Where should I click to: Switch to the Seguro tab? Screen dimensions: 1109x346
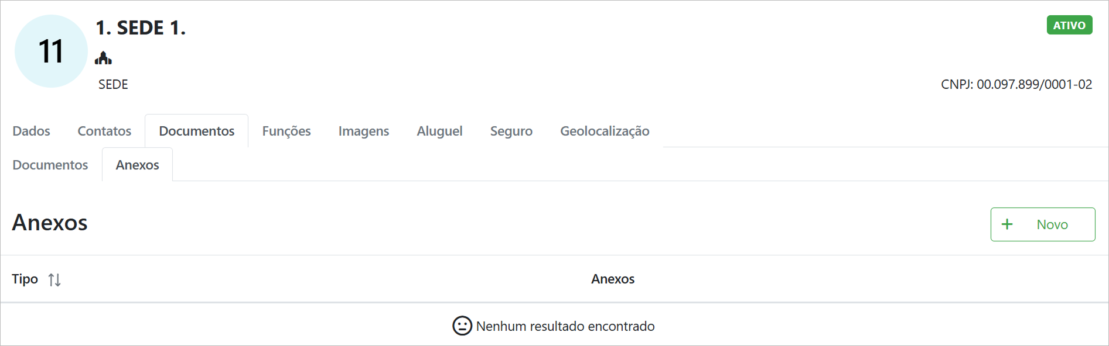(511, 131)
